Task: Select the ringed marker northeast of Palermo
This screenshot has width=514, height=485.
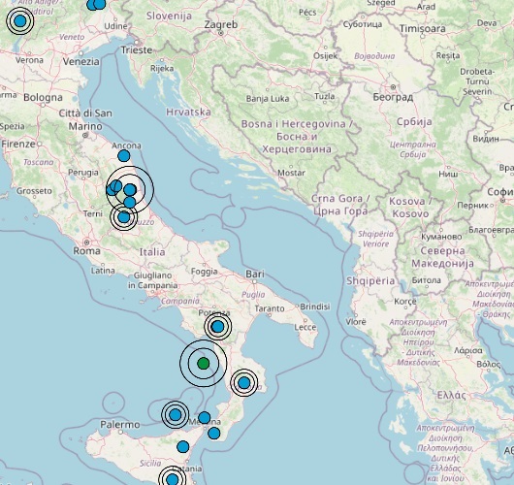Action: point(175,415)
